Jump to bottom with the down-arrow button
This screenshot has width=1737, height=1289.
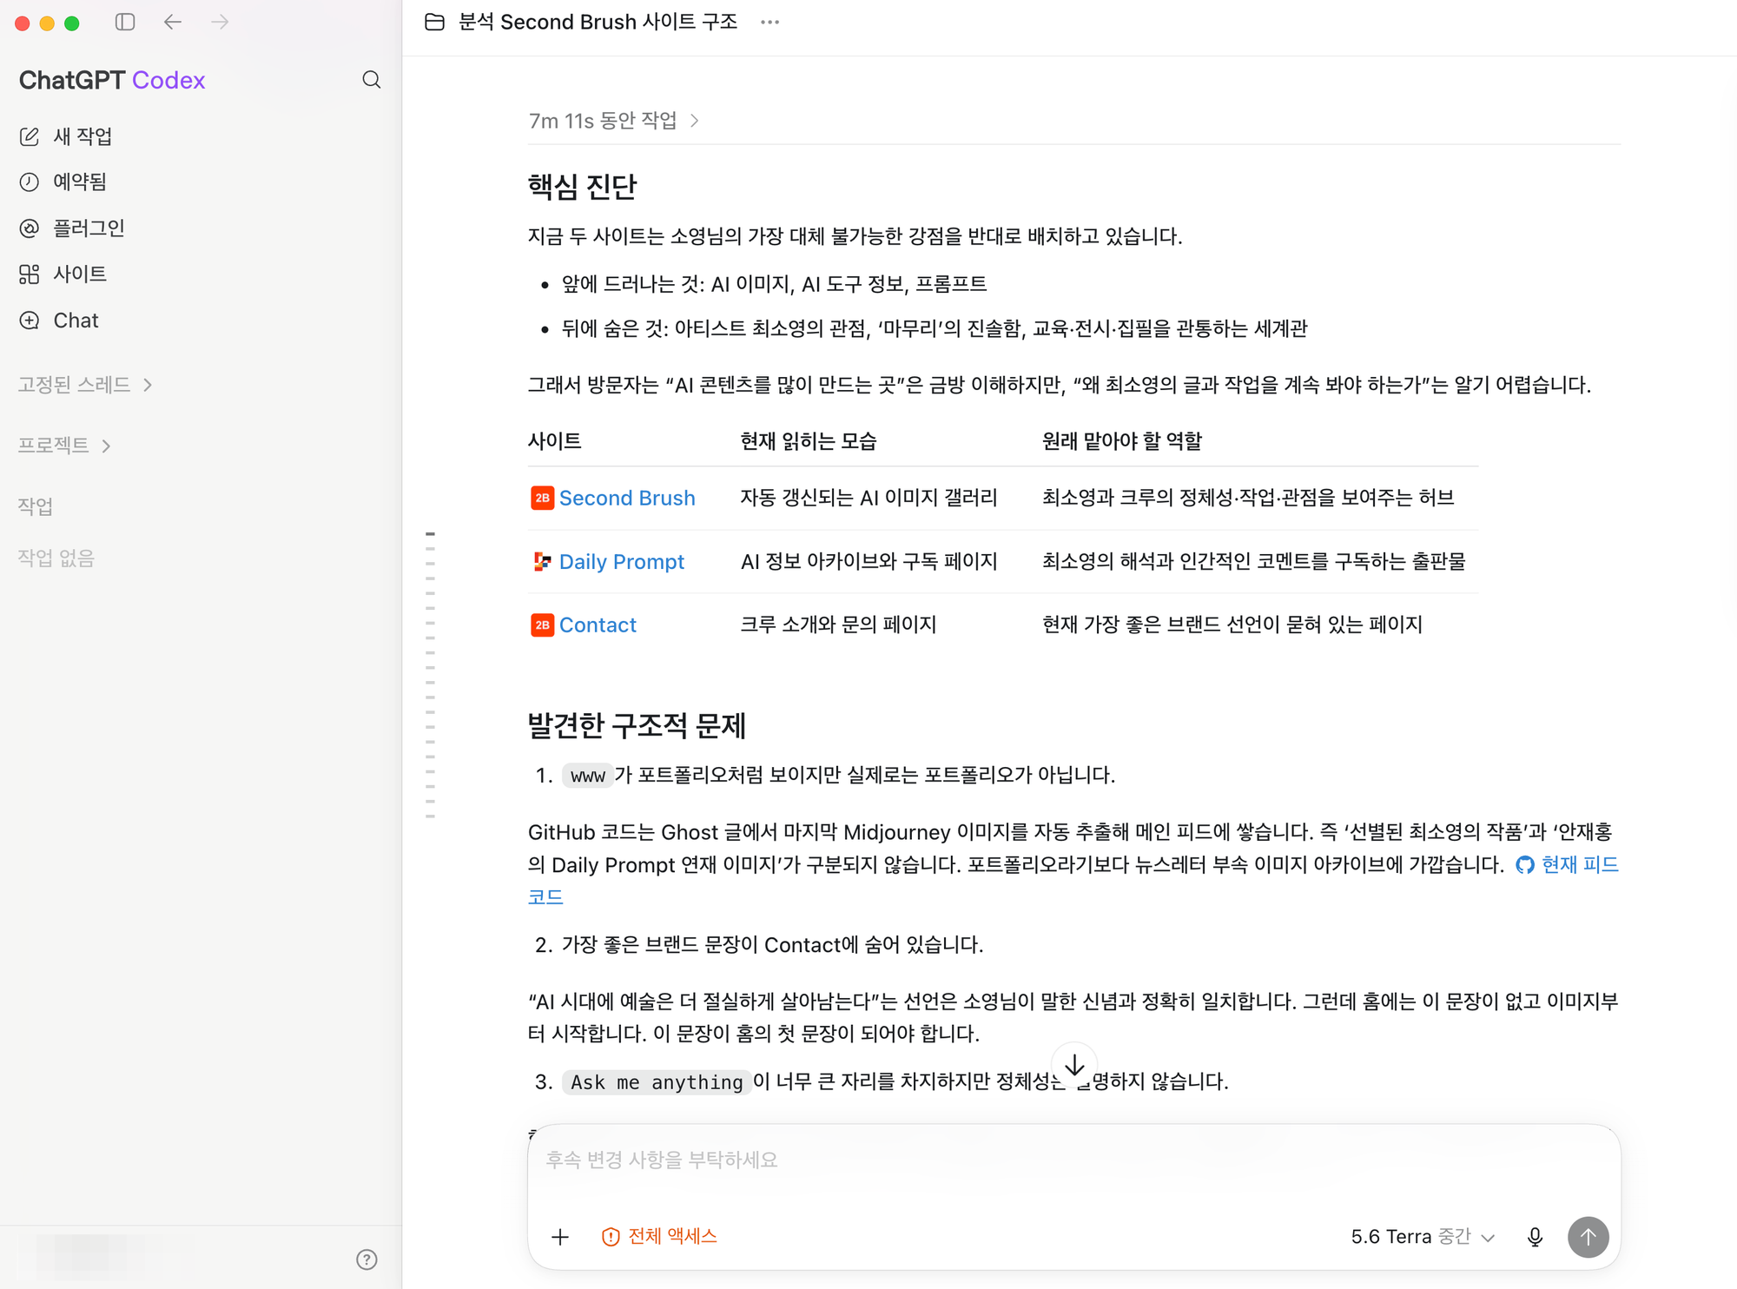(1074, 1065)
